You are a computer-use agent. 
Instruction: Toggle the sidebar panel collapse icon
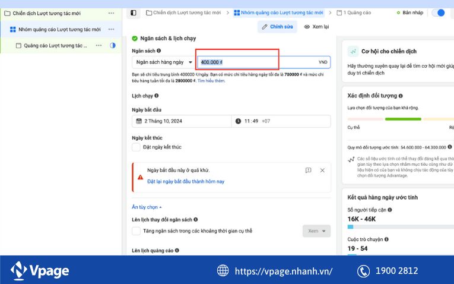pyautogui.click(x=133, y=12)
